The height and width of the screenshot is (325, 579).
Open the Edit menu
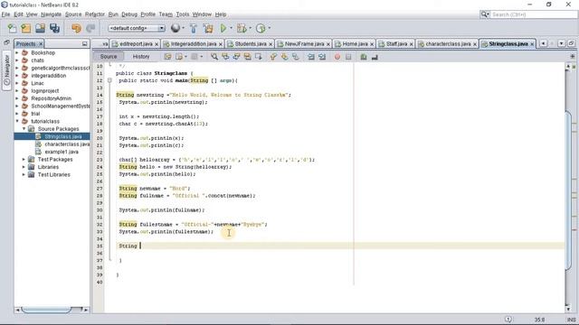pos(18,14)
